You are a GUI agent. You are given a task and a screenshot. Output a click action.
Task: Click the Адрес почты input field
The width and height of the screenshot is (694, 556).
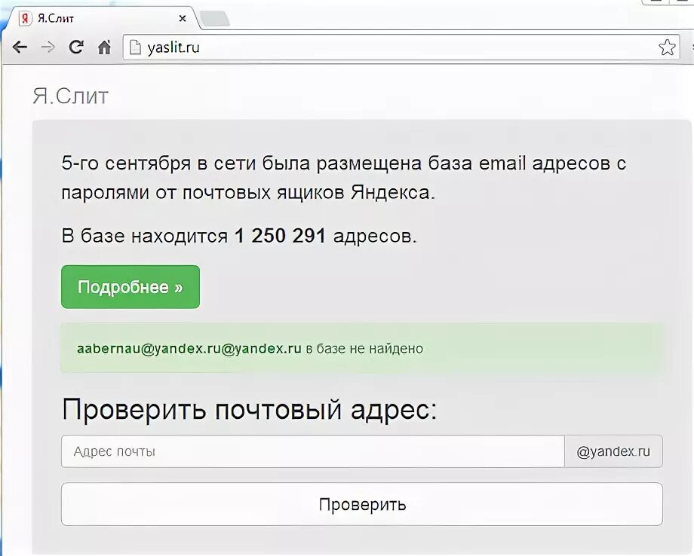coord(312,451)
